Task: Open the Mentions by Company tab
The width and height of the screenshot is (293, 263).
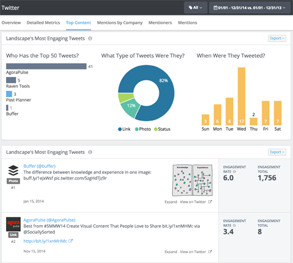Action: coord(120,23)
